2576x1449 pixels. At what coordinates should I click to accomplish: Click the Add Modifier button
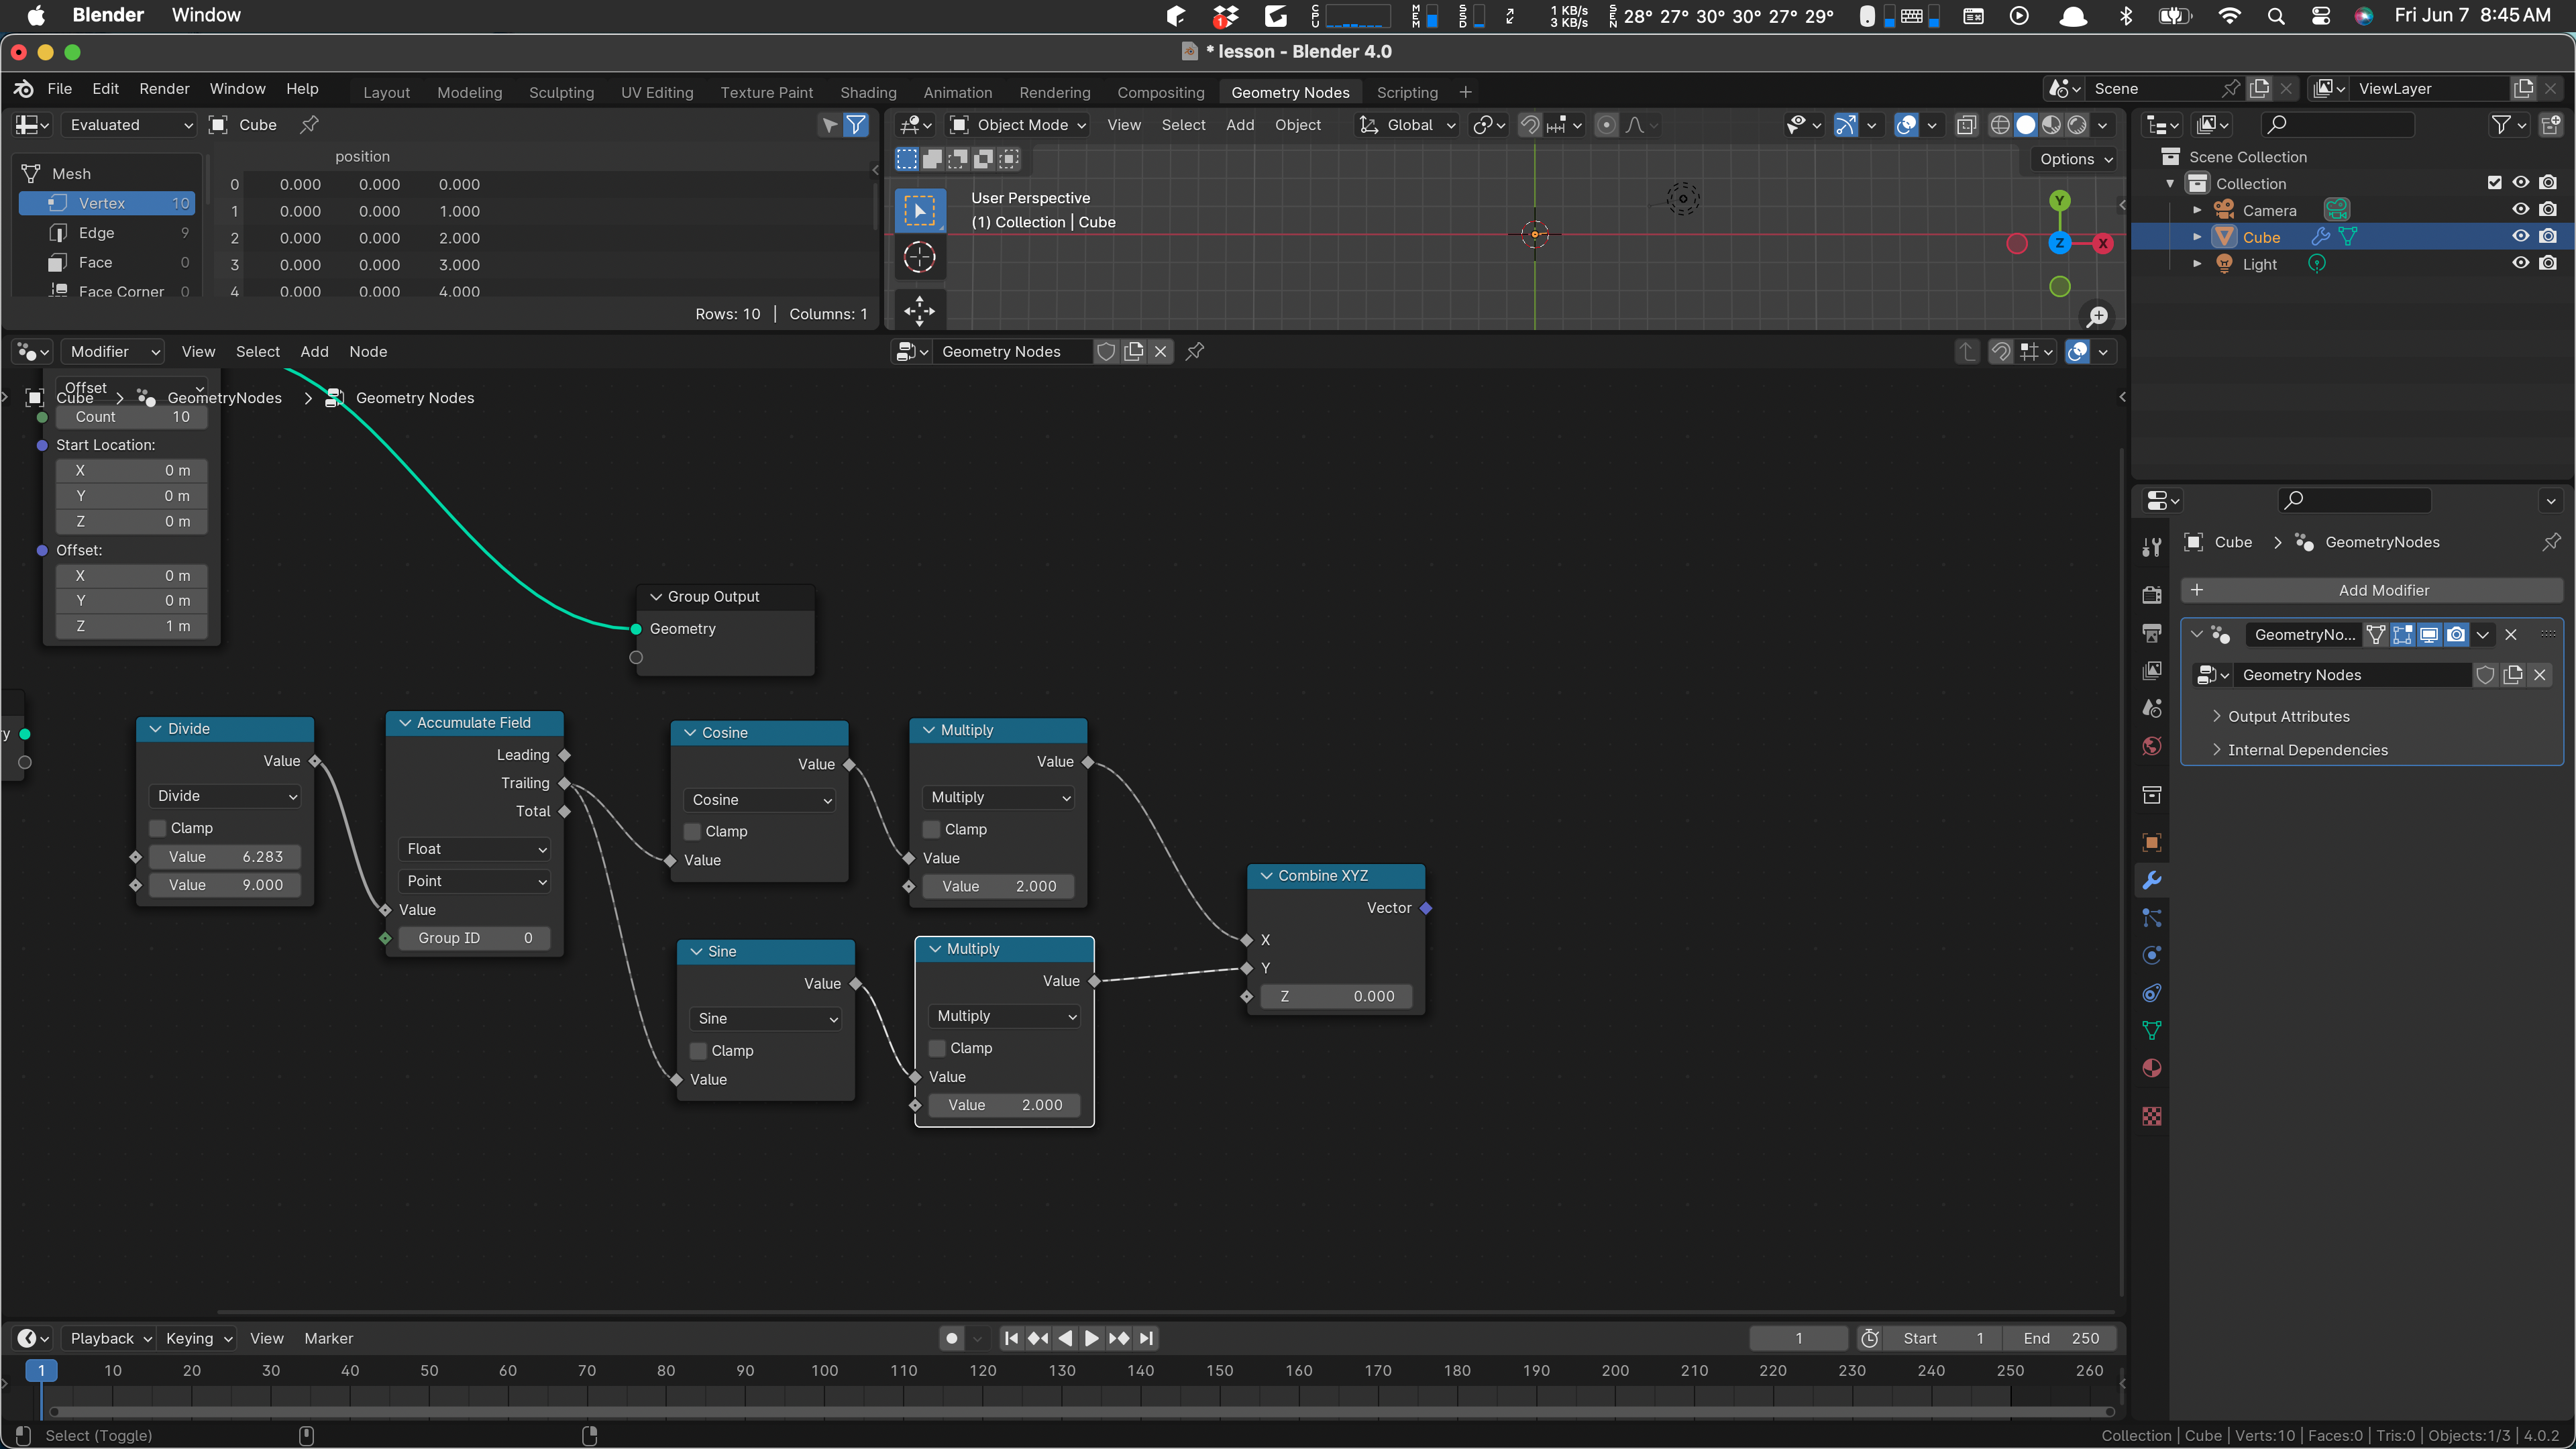click(2372, 590)
